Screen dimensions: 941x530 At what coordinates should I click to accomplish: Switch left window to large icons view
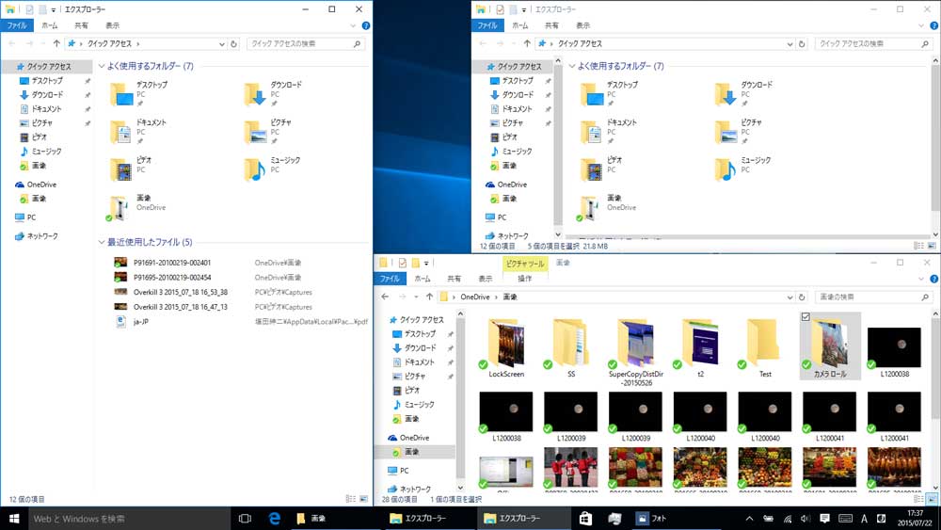coord(363,499)
